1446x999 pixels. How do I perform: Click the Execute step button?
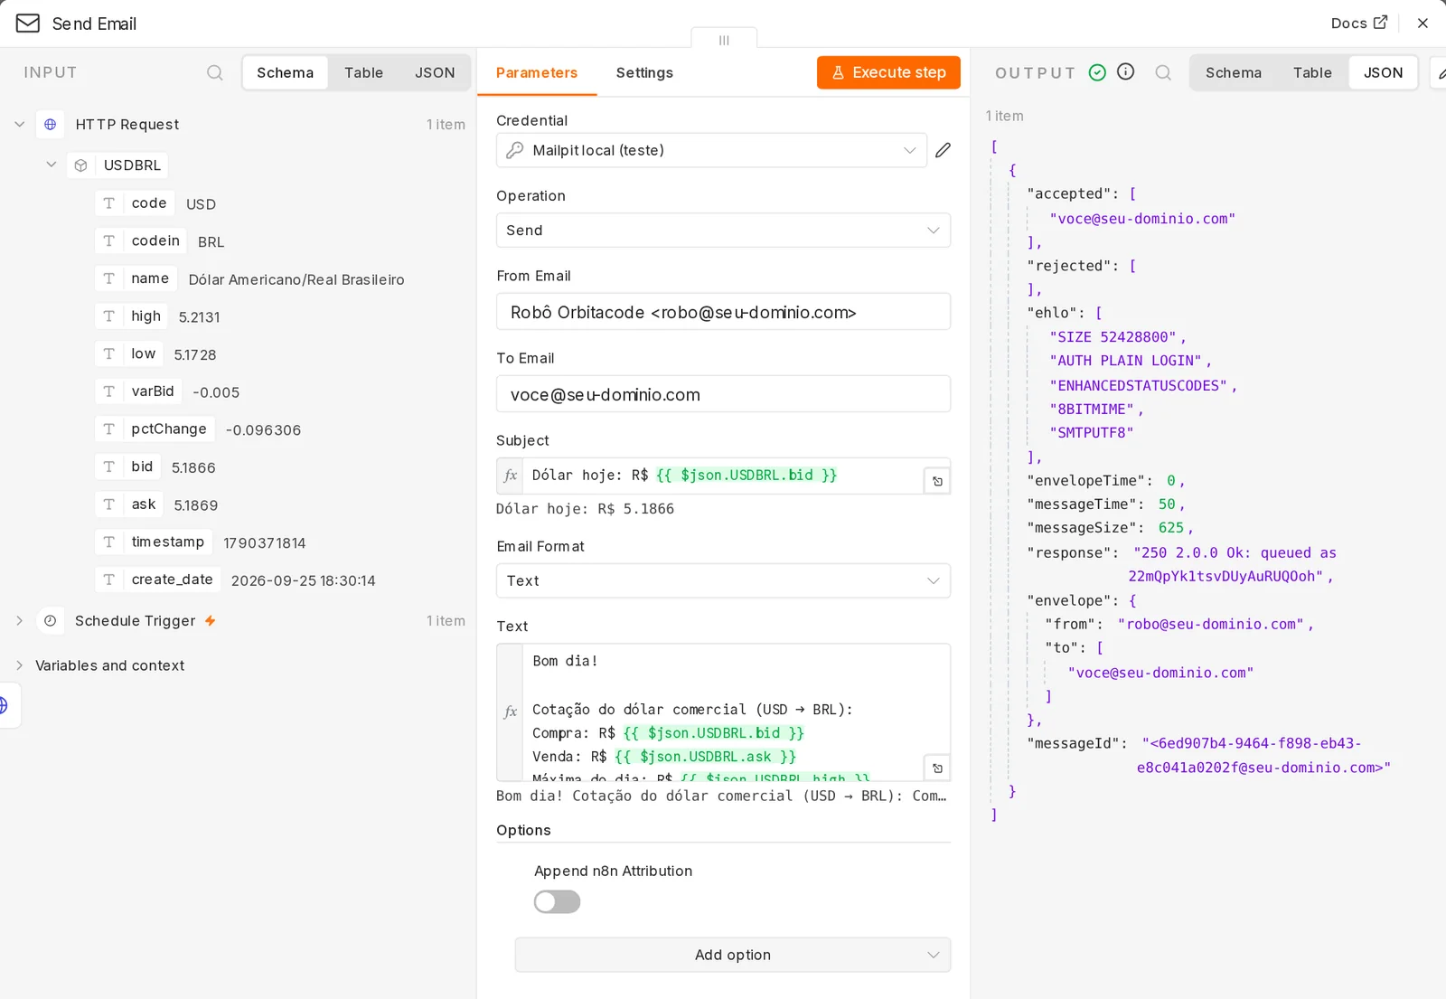tap(888, 72)
